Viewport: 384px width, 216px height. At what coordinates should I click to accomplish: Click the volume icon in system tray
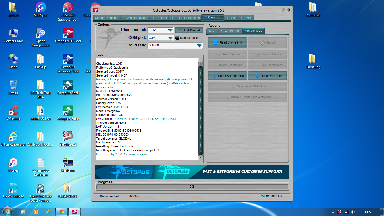tap(353, 212)
